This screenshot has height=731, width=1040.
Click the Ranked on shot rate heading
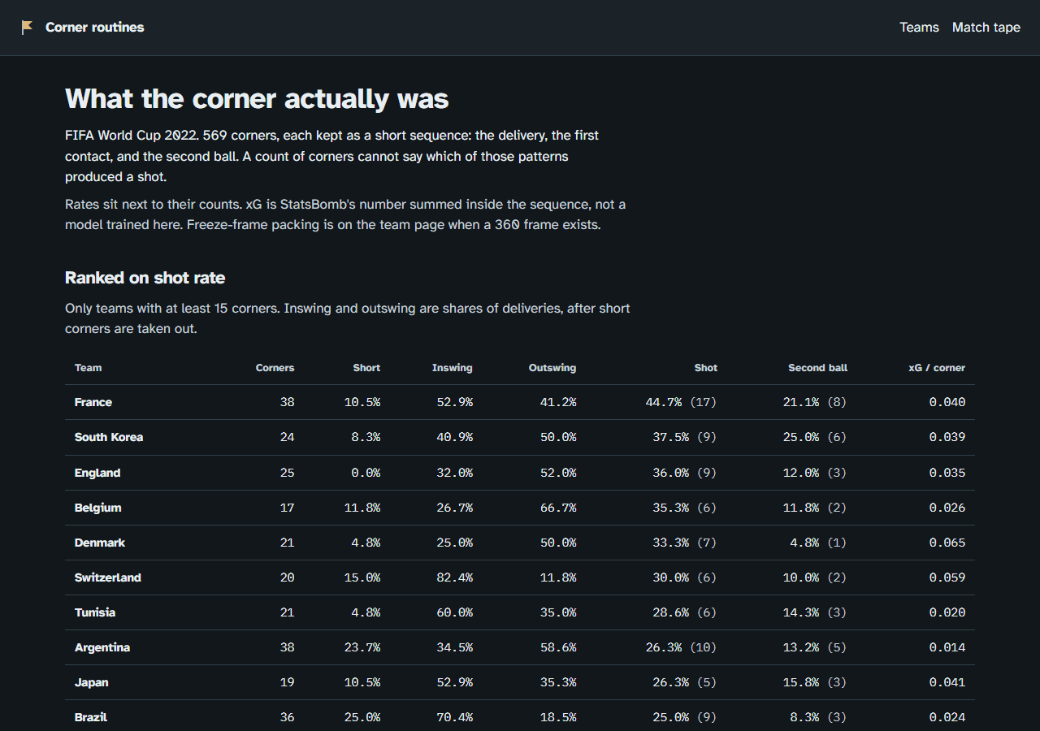145,278
